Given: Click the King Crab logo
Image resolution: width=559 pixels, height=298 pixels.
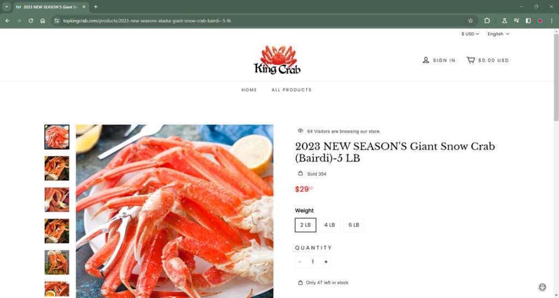Looking at the screenshot, I should pos(277,60).
